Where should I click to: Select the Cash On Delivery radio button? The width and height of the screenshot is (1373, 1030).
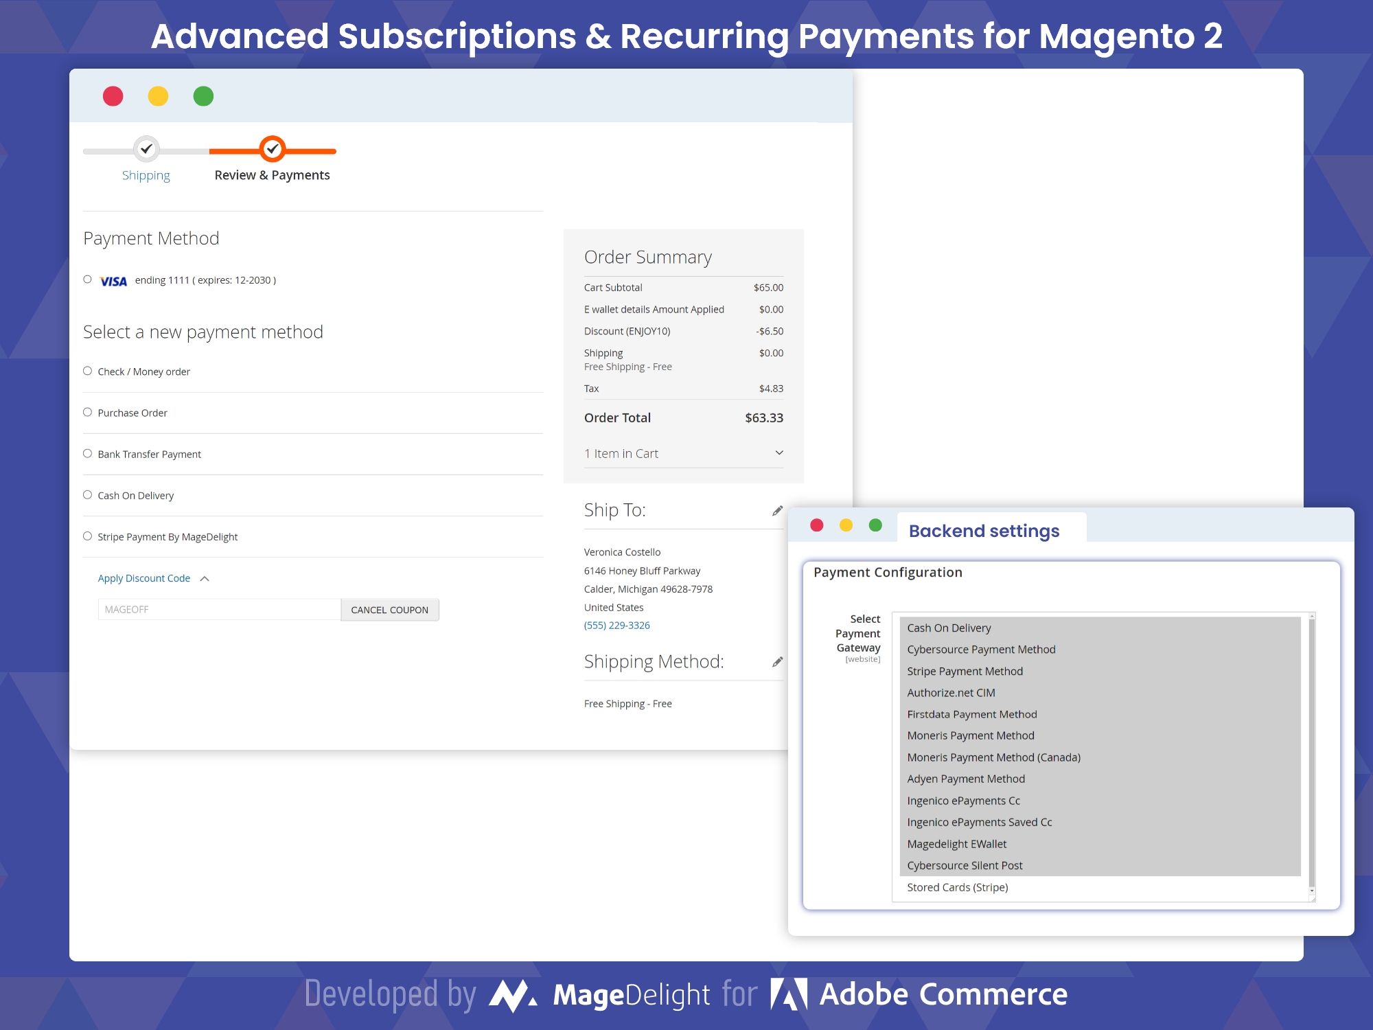pos(86,494)
